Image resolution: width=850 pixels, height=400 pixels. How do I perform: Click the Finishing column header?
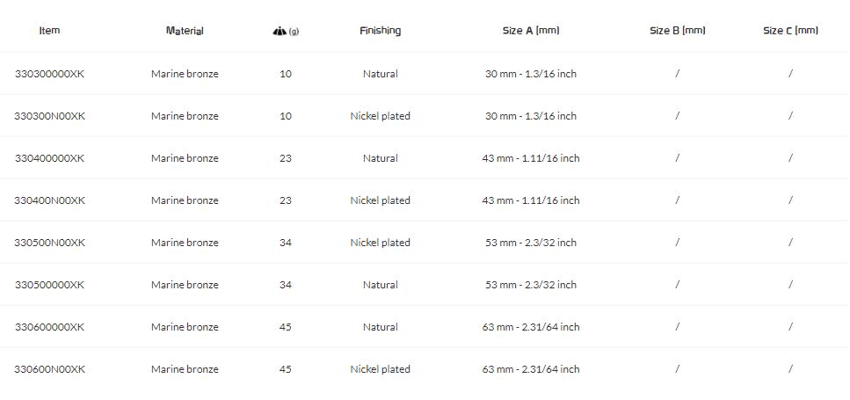coord(380,31)
